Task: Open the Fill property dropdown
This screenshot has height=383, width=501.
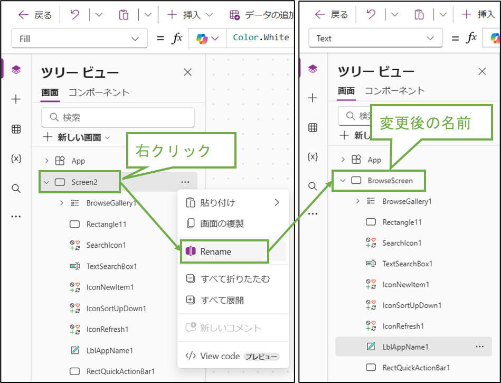Action: point(80,39)
